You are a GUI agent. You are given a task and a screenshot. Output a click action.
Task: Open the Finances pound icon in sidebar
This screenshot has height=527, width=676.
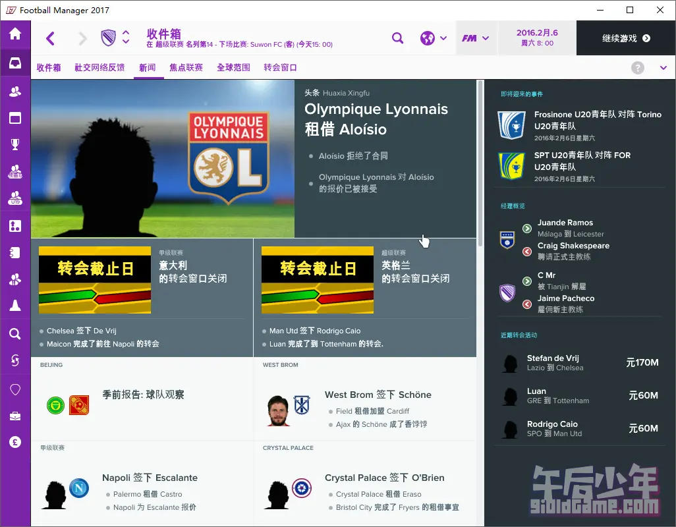tap(15, 442)
